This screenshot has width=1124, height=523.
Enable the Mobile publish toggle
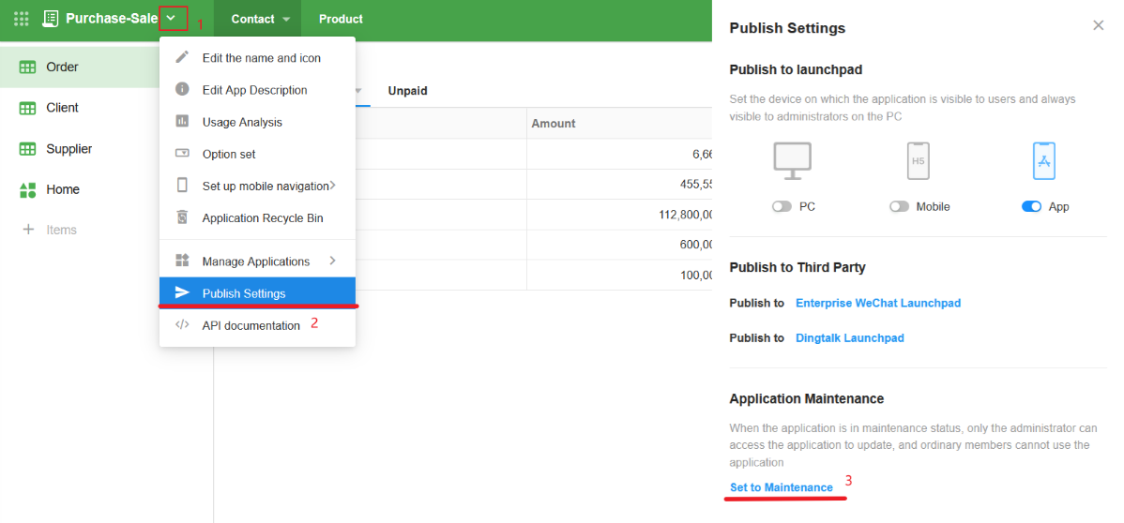[x=899, y=207]
